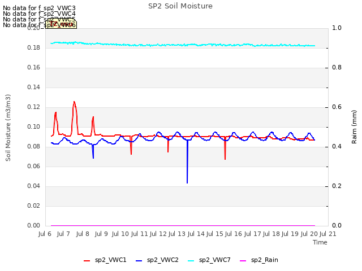362x271 pixels.
Task: Toggle the sp2_VWC7 legend label
Action: click(215, 260)
